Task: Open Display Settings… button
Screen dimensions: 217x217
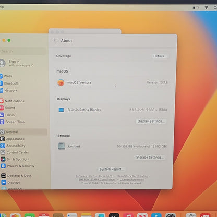Action: click(x=151, y=121)
